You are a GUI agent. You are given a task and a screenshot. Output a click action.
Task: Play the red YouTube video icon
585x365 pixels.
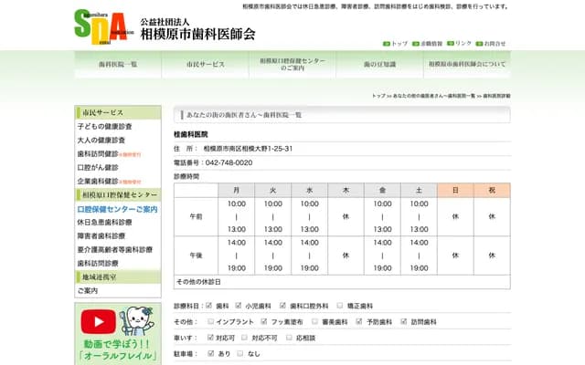98,321
